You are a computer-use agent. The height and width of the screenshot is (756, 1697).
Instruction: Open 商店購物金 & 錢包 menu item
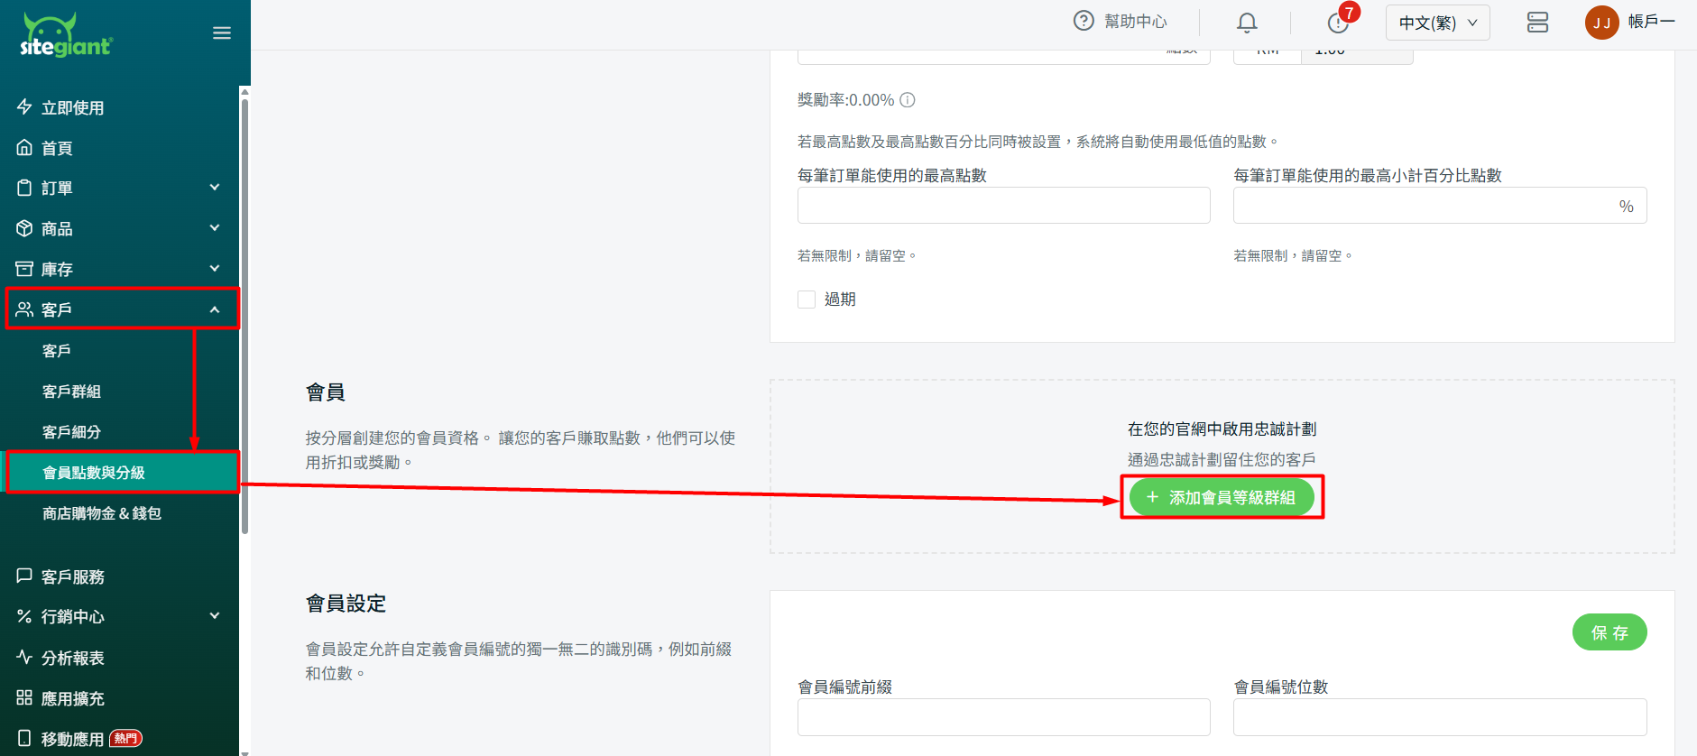point(102,513)
